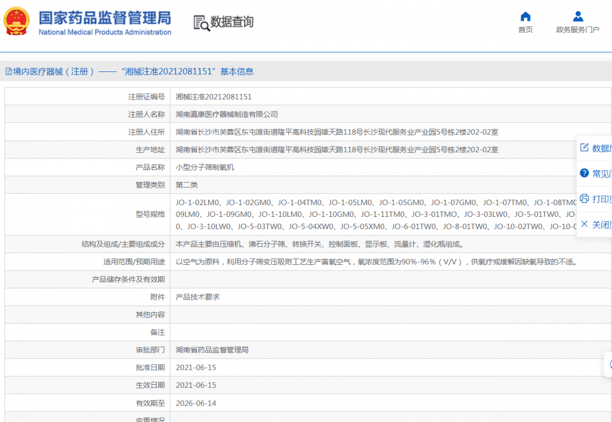This screenshot has width=612, height=422.
Task: Click the expiry date 2026-06-14
Action: coord(196,403)
